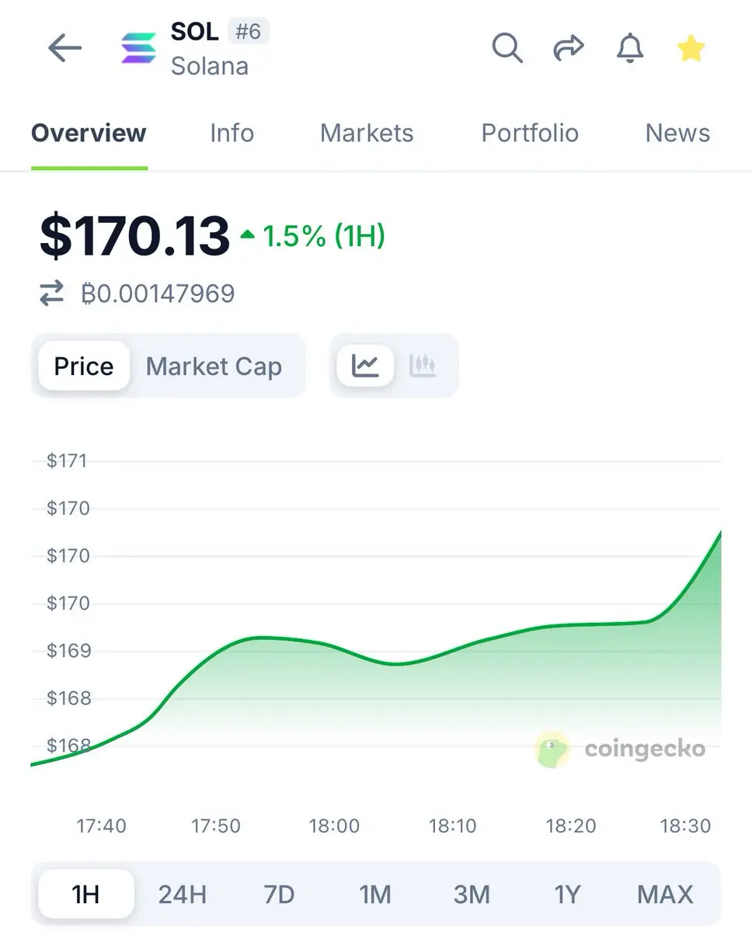Select the 24H time range
752x932 pixels.
(x=183, y=895)
